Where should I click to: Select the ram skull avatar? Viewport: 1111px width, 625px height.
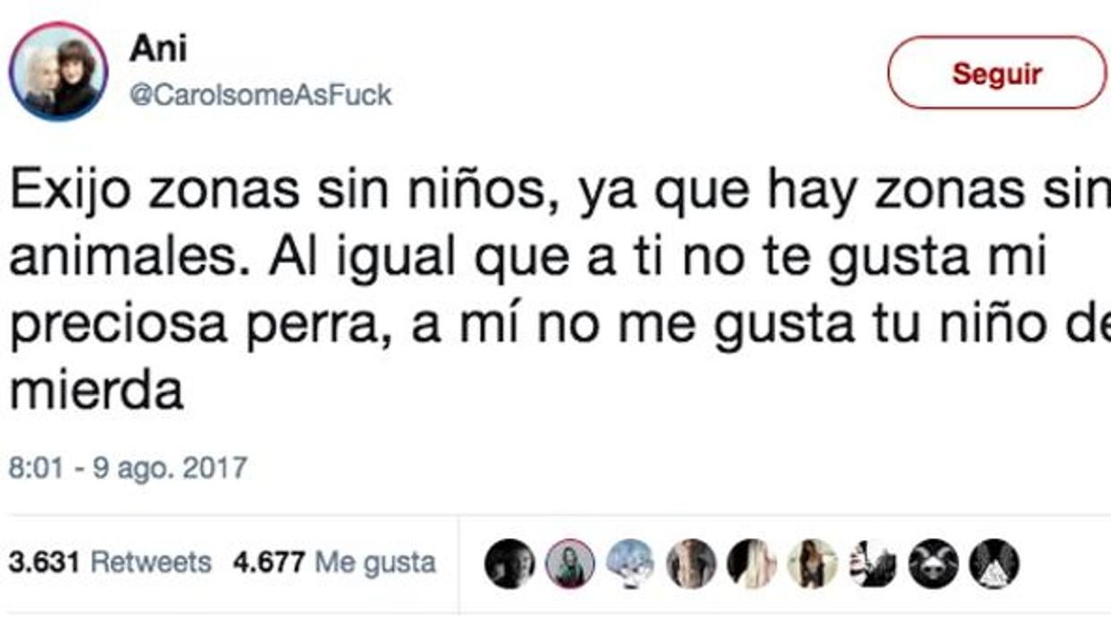tap(934, 564)
